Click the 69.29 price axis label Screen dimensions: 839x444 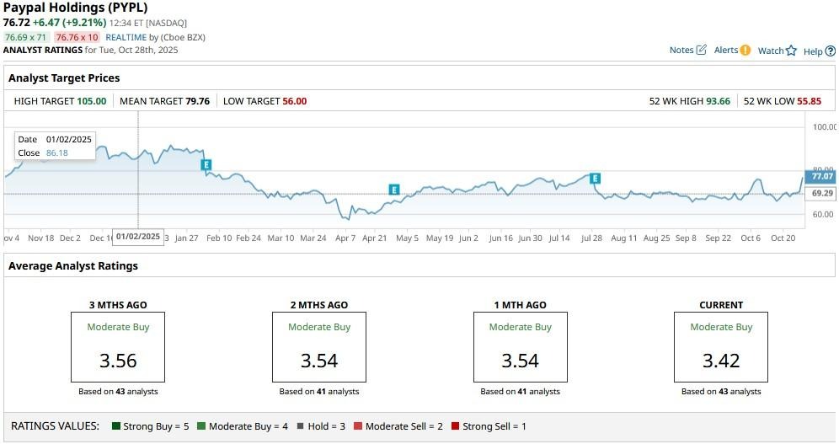click(821, 193)
